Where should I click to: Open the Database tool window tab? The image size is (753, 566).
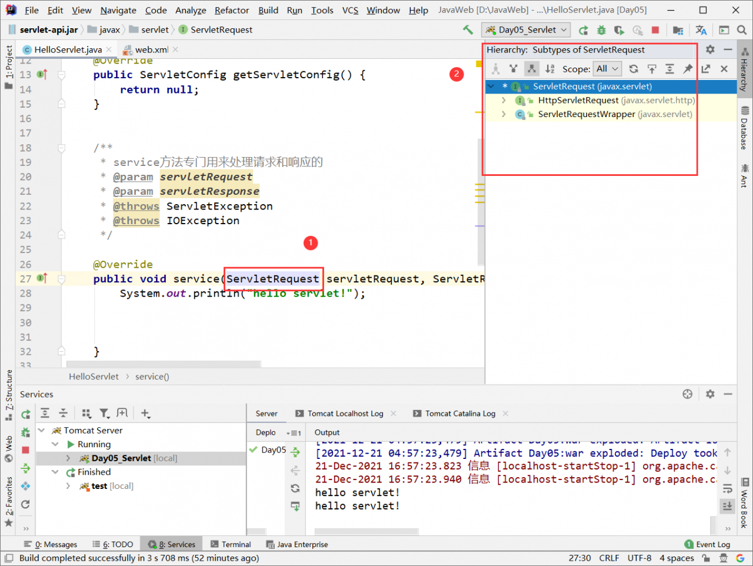pyautogui.click(x=744, y=128)
